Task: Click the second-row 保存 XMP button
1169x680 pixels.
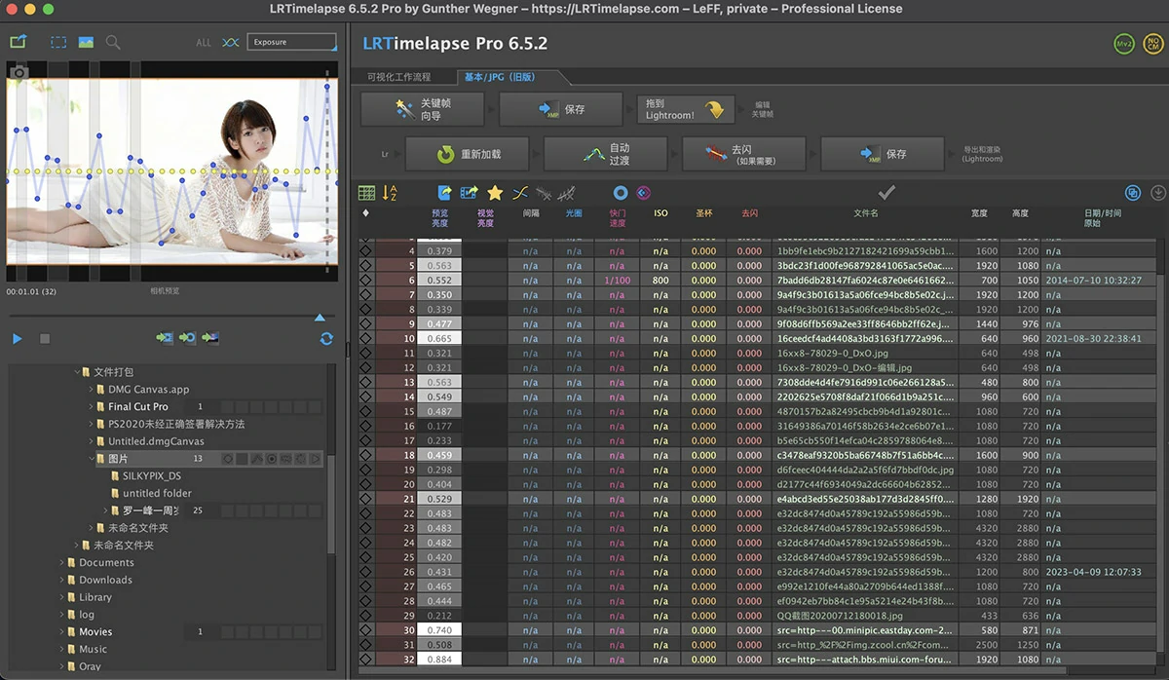Action: (883, 154)
